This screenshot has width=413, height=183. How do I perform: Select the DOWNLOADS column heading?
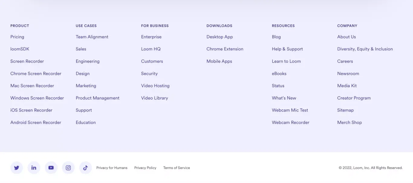tap(220, 26)
